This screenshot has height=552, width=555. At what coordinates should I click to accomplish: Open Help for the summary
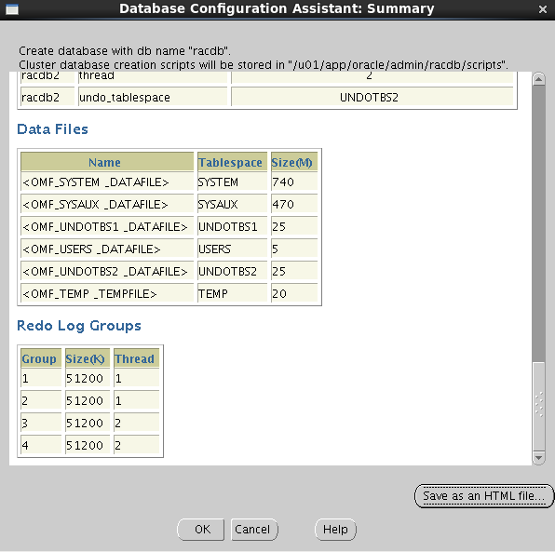pos(335,530)
